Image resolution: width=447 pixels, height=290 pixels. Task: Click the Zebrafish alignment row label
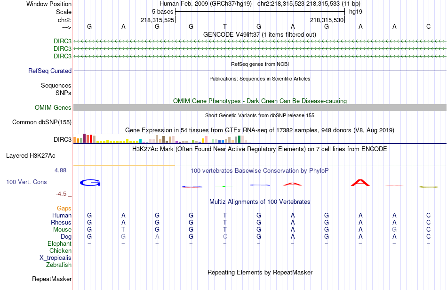click(59, 265)
